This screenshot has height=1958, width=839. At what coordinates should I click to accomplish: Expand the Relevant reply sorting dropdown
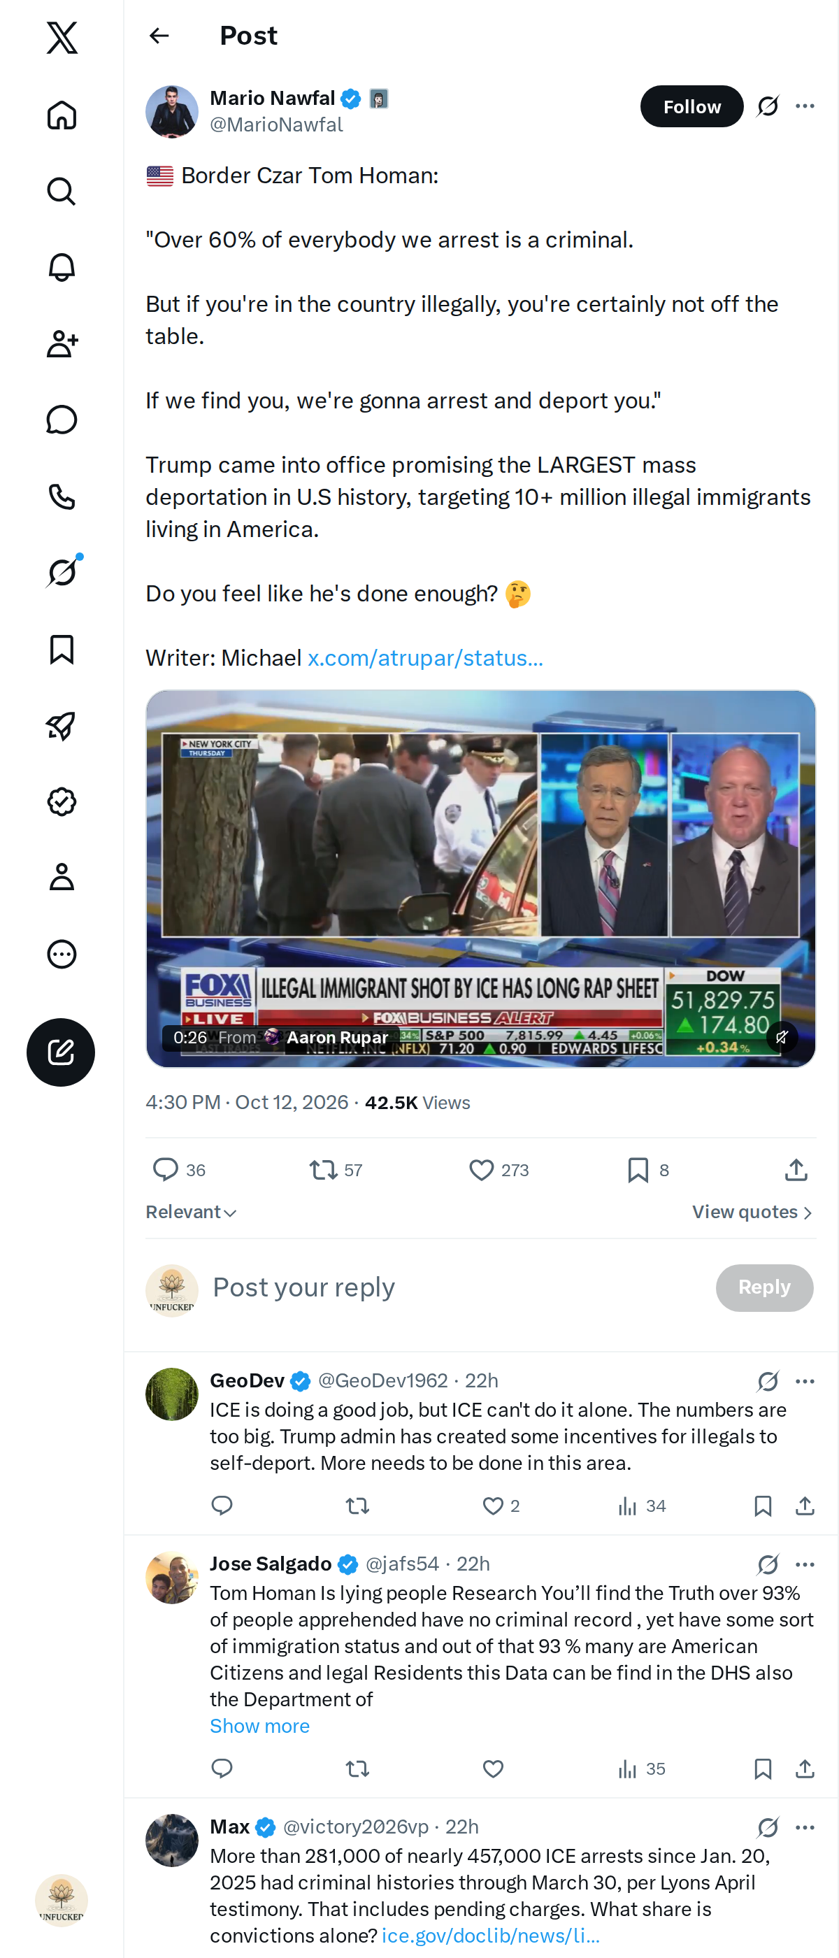[x=191, y=1212]
